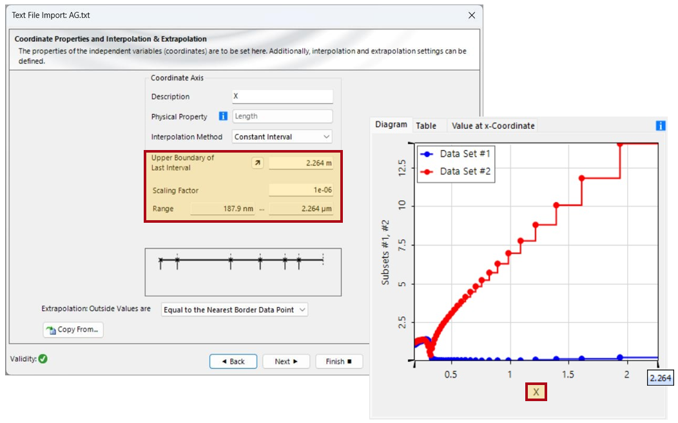
Task: Click the Description input field
Action: click(282, 97)
